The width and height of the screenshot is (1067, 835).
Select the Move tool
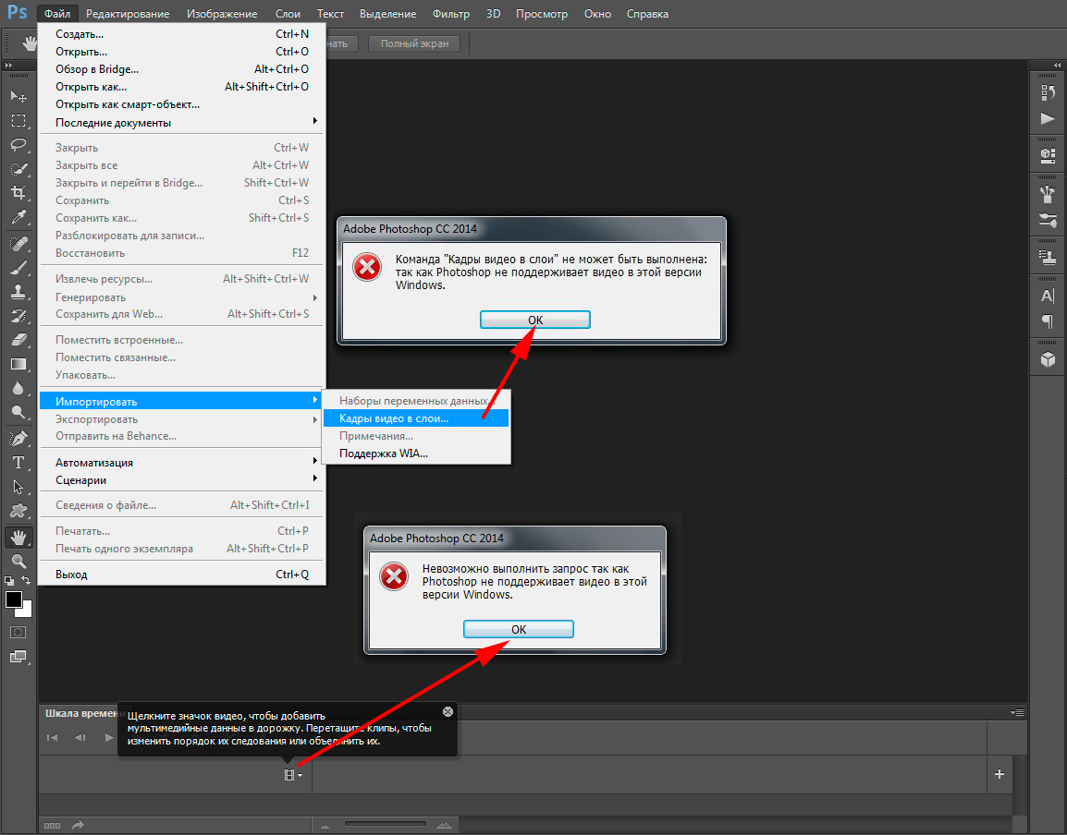18,97
